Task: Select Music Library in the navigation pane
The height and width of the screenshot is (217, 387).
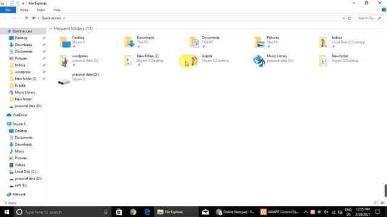Action: [x=25, y=92]
